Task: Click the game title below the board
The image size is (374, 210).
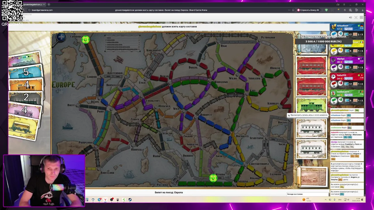Action: [x=169, y=192]
